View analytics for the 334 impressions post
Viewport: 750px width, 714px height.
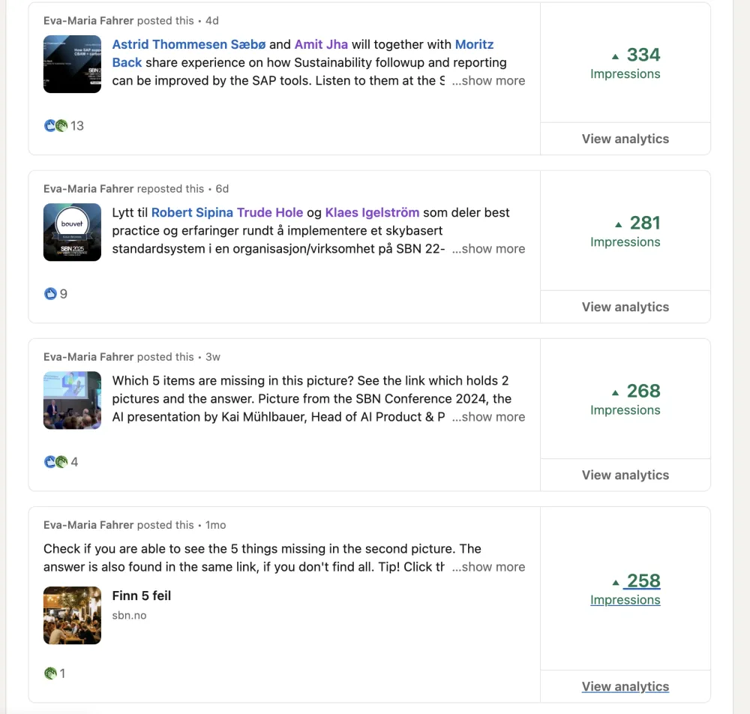click(x=625, y=139)
